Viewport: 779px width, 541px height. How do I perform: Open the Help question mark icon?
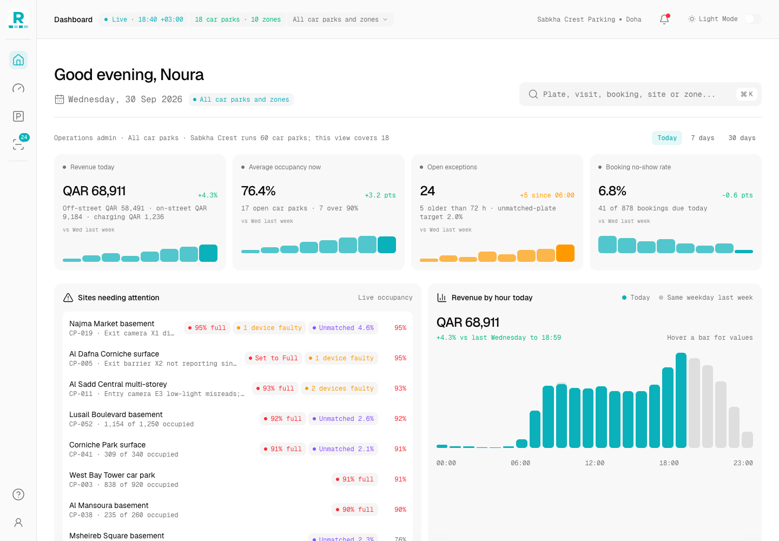tap(18, 494)
